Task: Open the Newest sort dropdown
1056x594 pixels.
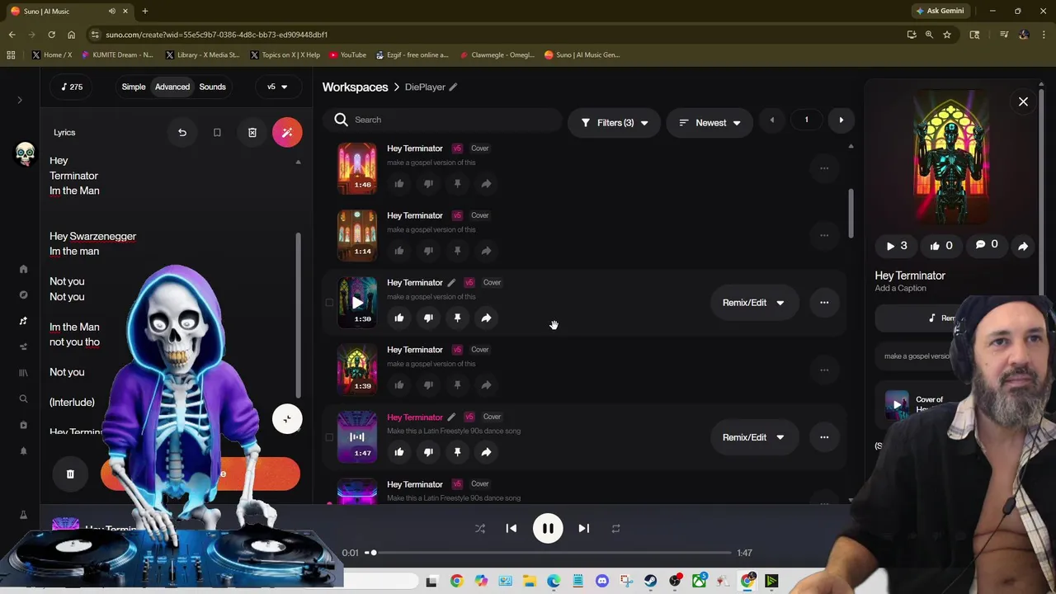Action: [709, 123]
